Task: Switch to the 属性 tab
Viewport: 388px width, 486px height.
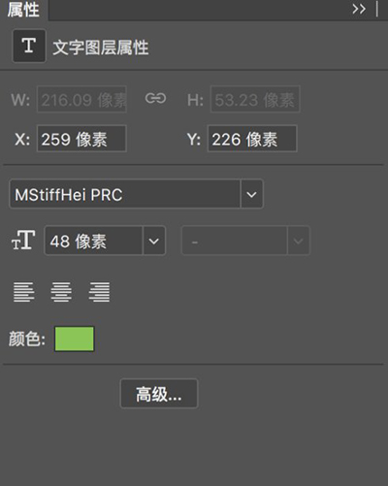Action: click(x=23, y=10)
